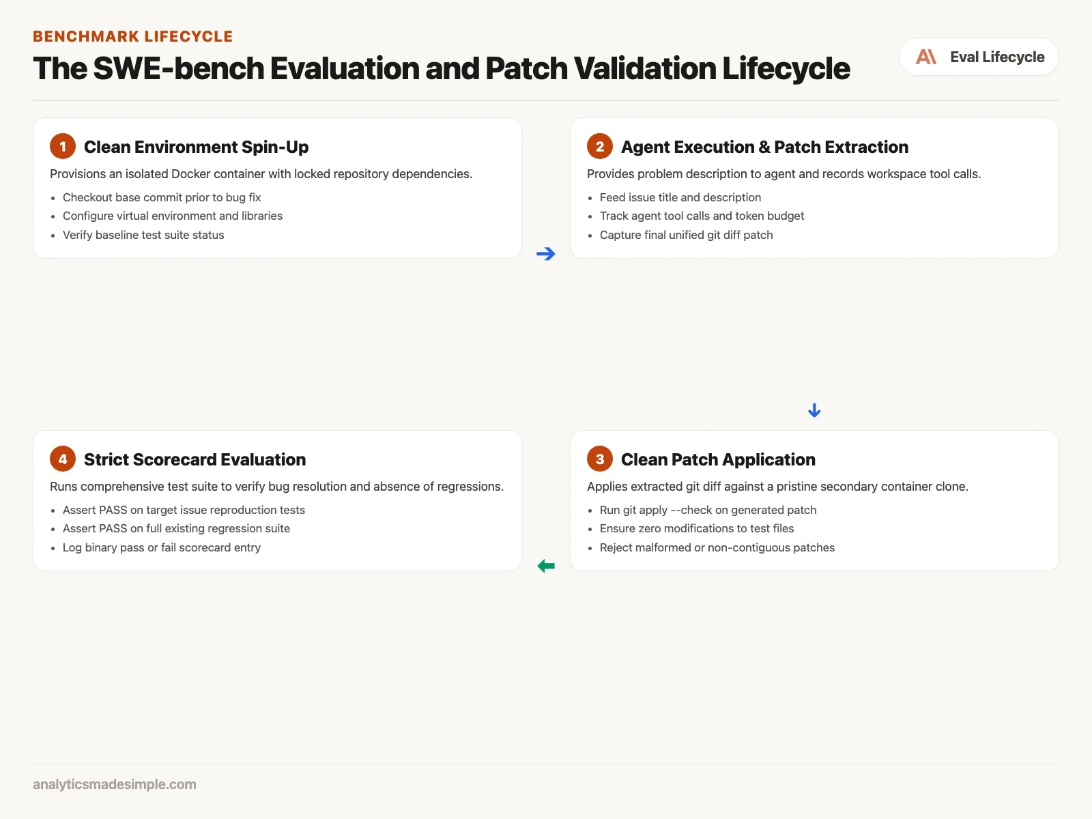Select the main title about SWE-bench Evaluation

click(442, 68)
